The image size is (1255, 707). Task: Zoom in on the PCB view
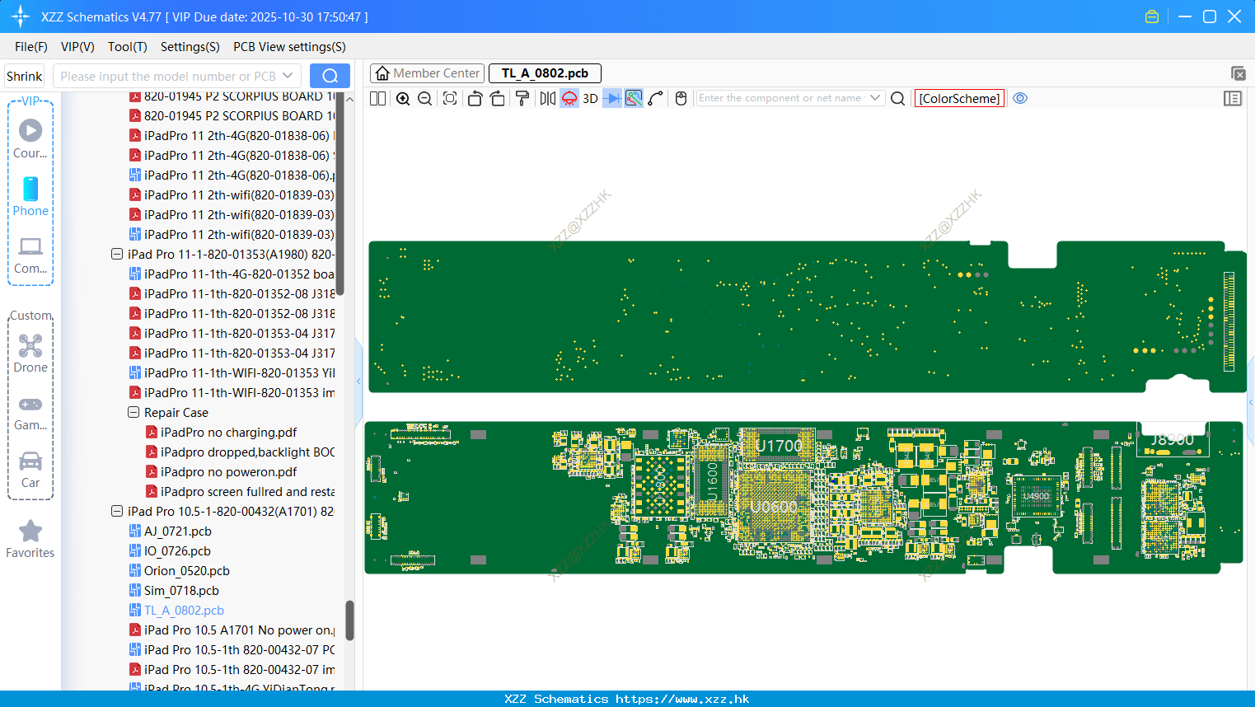(x=403, y=98)
